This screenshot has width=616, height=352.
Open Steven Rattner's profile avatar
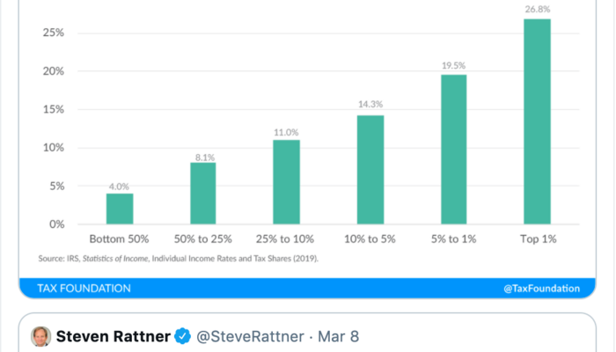point(40,336)
